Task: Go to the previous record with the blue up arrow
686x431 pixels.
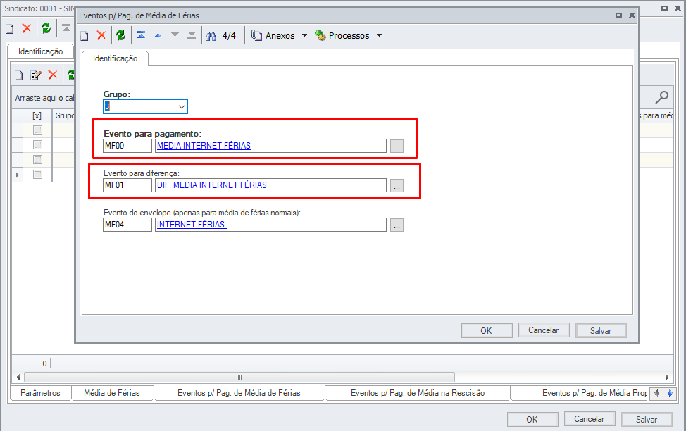Action: [158, 35]
